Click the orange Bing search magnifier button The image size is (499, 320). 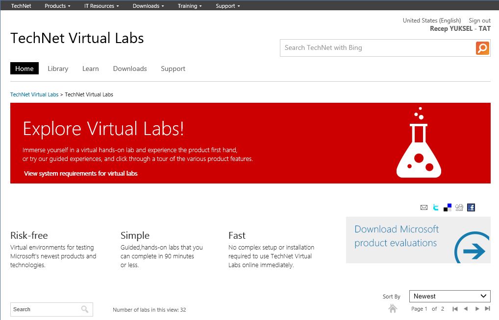pyautogui.click(x=482, y=48)
